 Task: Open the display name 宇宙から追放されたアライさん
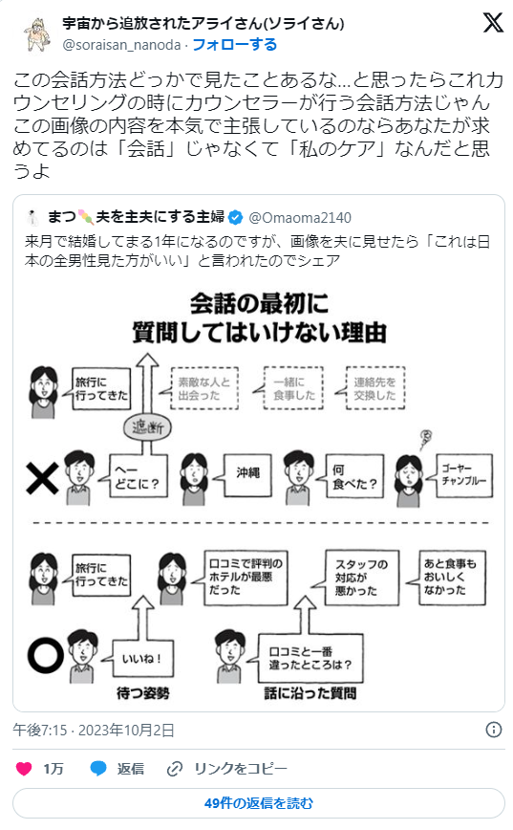click(x=203, y=24)
